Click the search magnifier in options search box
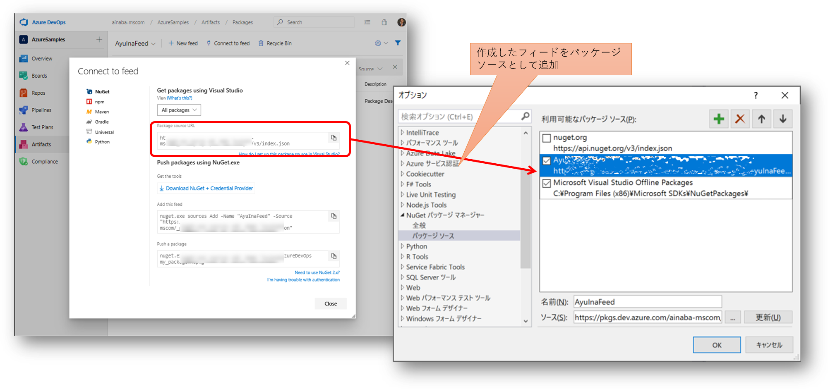This screenshot has height=389, width=828. pos(525,116)
